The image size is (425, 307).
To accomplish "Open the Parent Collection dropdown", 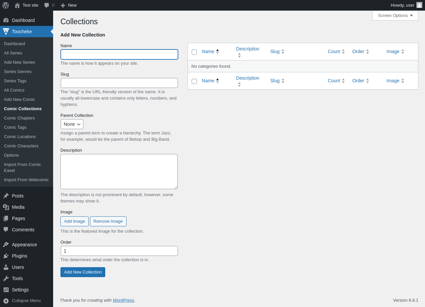I will pos(72,124).
